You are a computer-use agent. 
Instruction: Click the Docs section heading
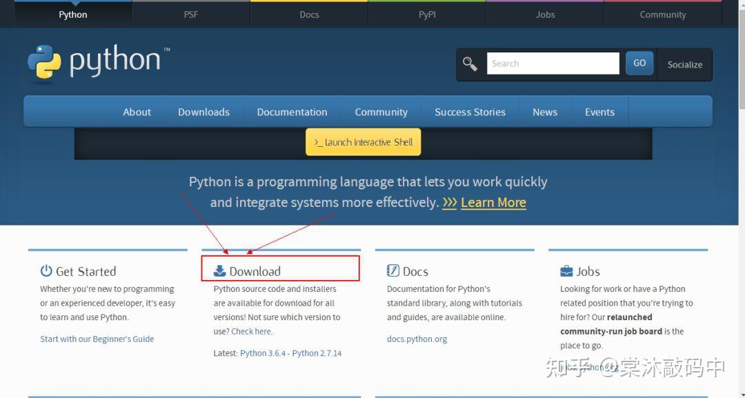tap(415, 272)
